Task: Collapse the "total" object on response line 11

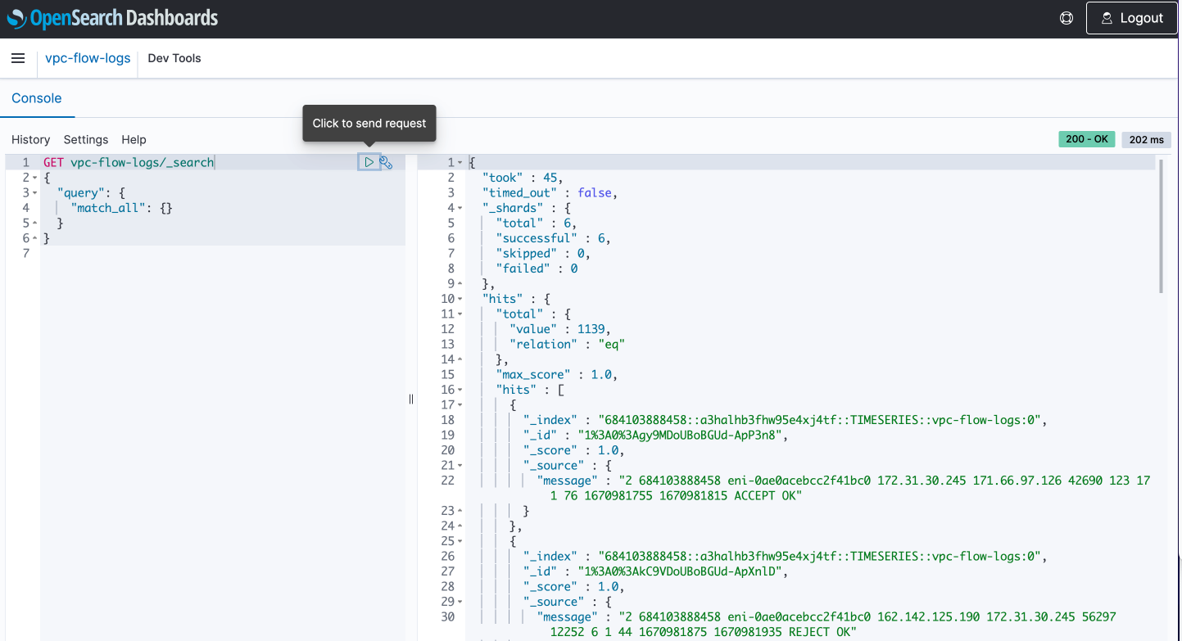Action: [x=460, y=314]
